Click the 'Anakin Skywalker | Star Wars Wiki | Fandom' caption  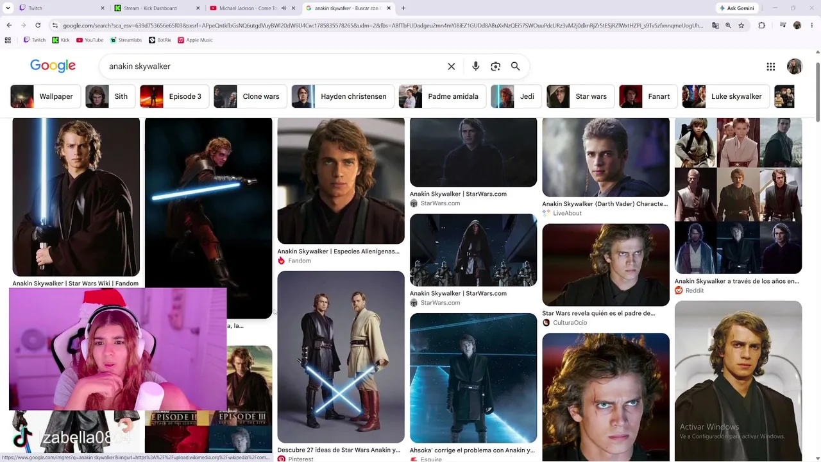pos(76,283)
